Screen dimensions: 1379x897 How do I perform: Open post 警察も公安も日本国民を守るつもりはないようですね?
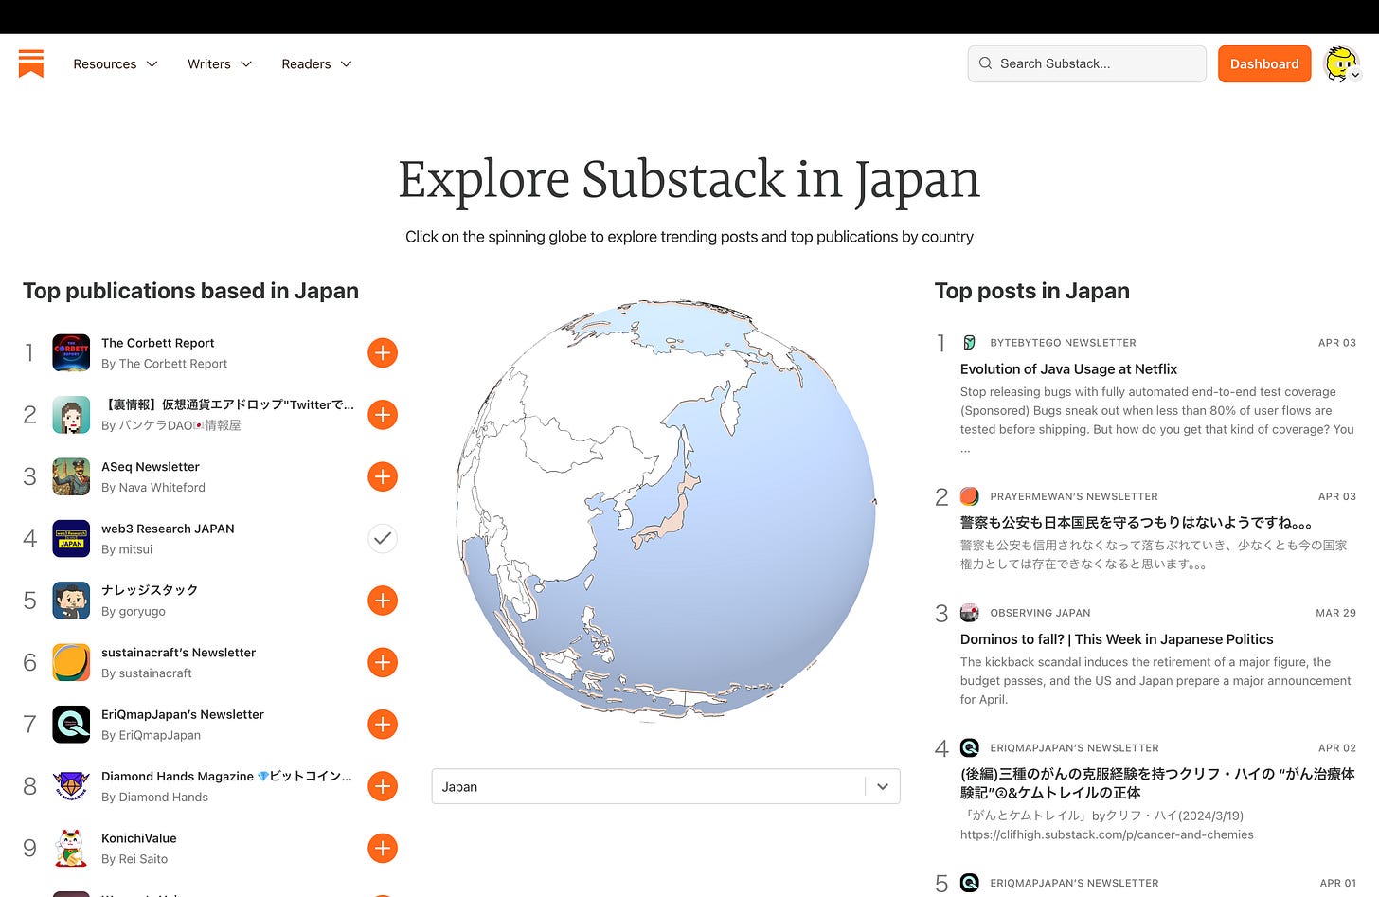tap(1136, 523)
